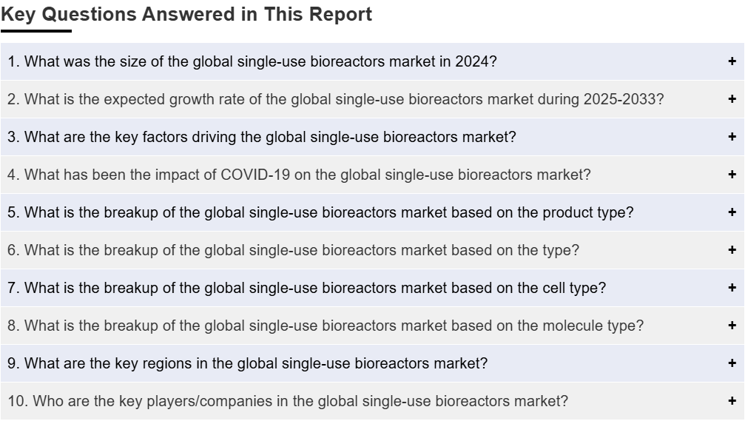Viewport: 745px width, 421px height.
Task: Click plus icon for molecule type question
Action: point(732,326)
